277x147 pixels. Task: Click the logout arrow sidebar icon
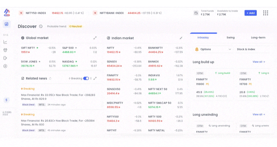point(5,58)
